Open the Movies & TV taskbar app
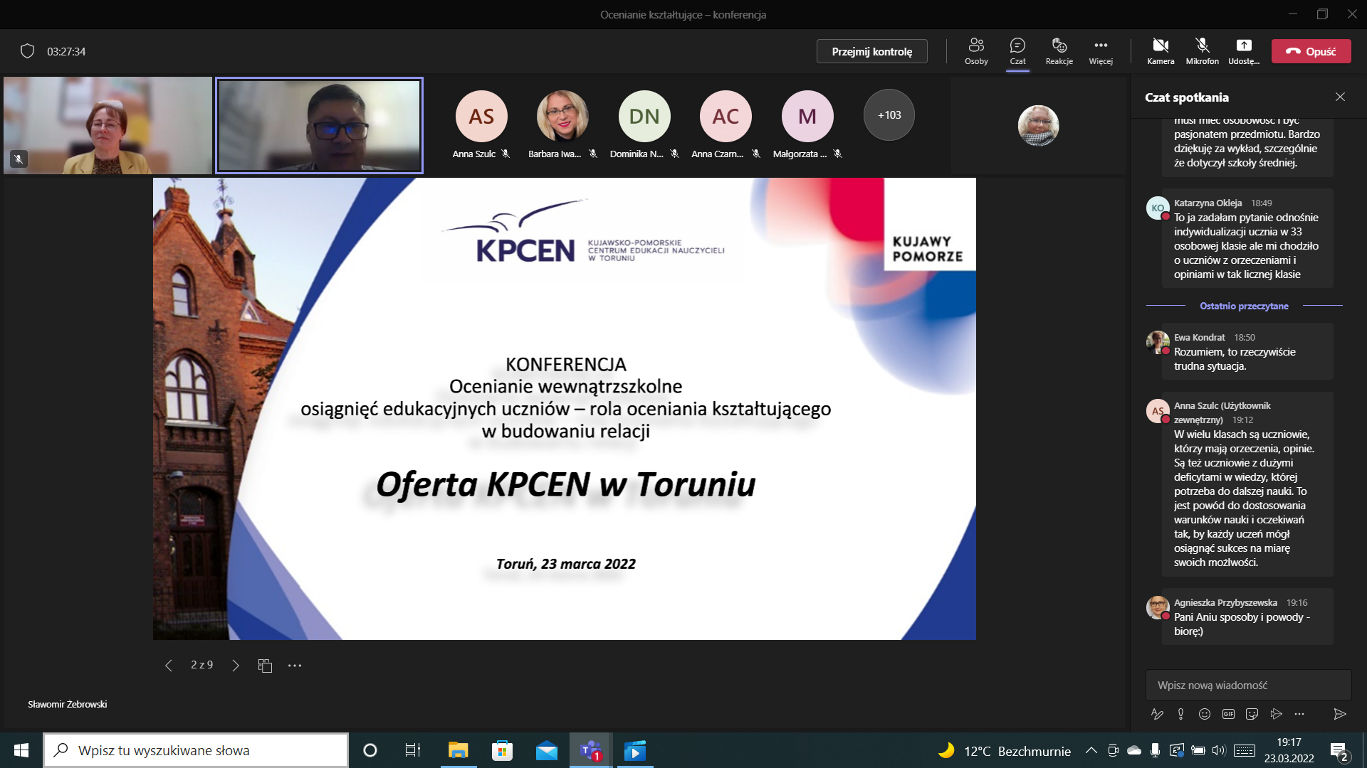This screenshot has height=768, width=1367. (634, 750)
